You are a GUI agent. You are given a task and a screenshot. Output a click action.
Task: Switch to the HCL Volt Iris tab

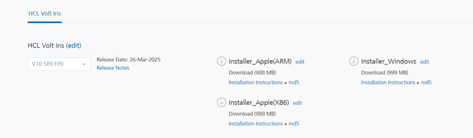(x=45, y=13)
